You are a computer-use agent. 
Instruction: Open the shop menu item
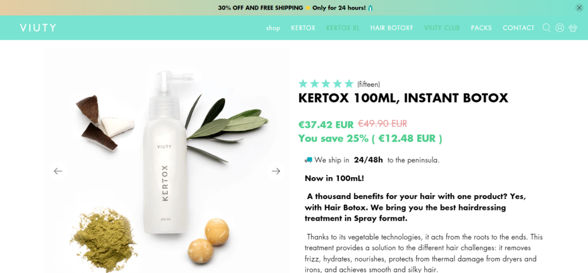pos(273,28)
